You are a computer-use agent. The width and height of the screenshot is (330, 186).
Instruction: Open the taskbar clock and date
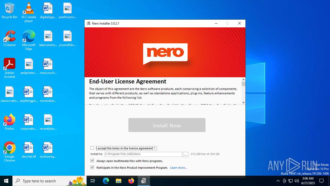(308, 181)
